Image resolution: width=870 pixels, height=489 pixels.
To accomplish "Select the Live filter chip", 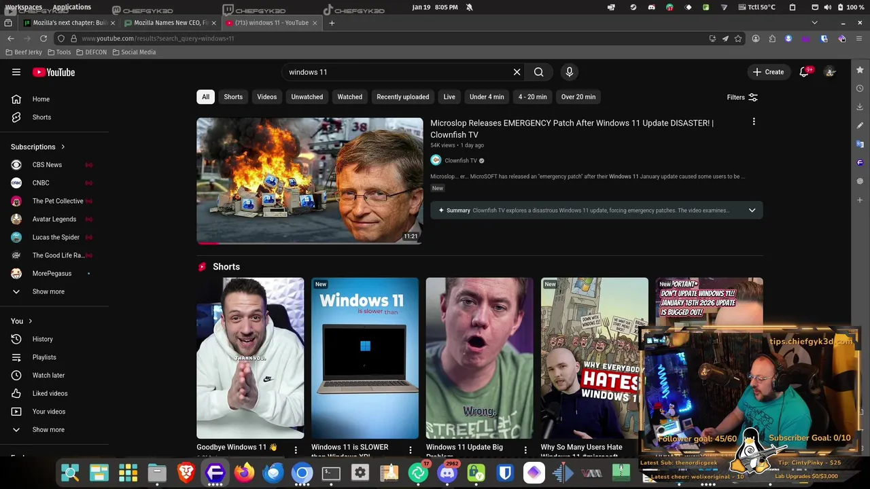I will point(449,97).
